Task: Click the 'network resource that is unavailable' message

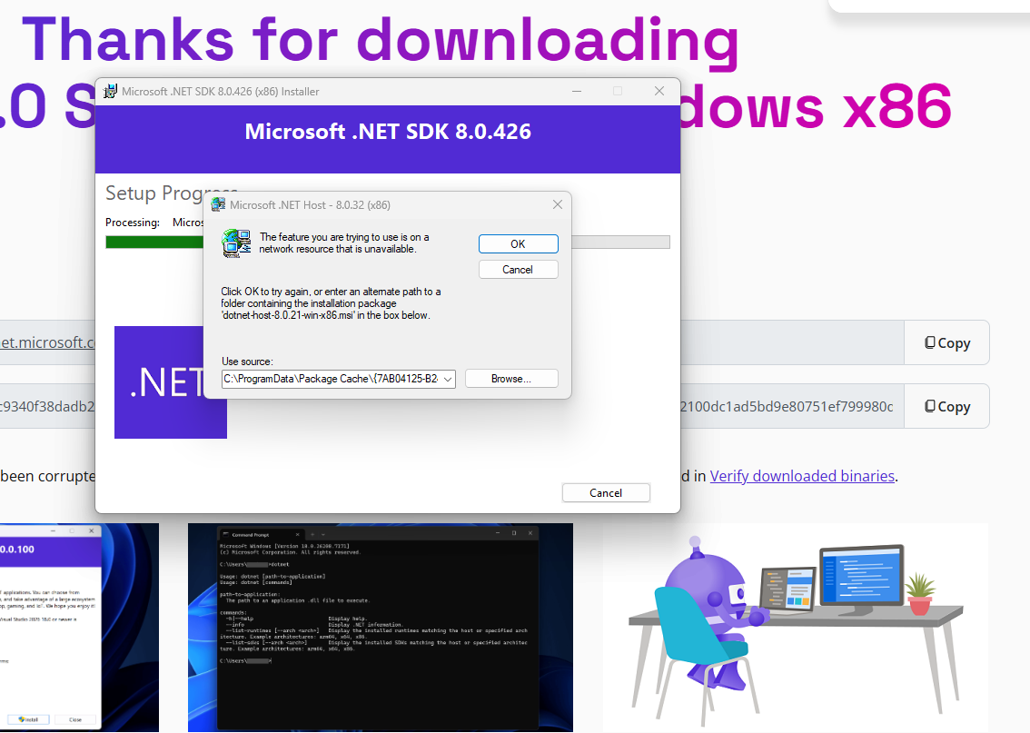Action: (344, 243)
